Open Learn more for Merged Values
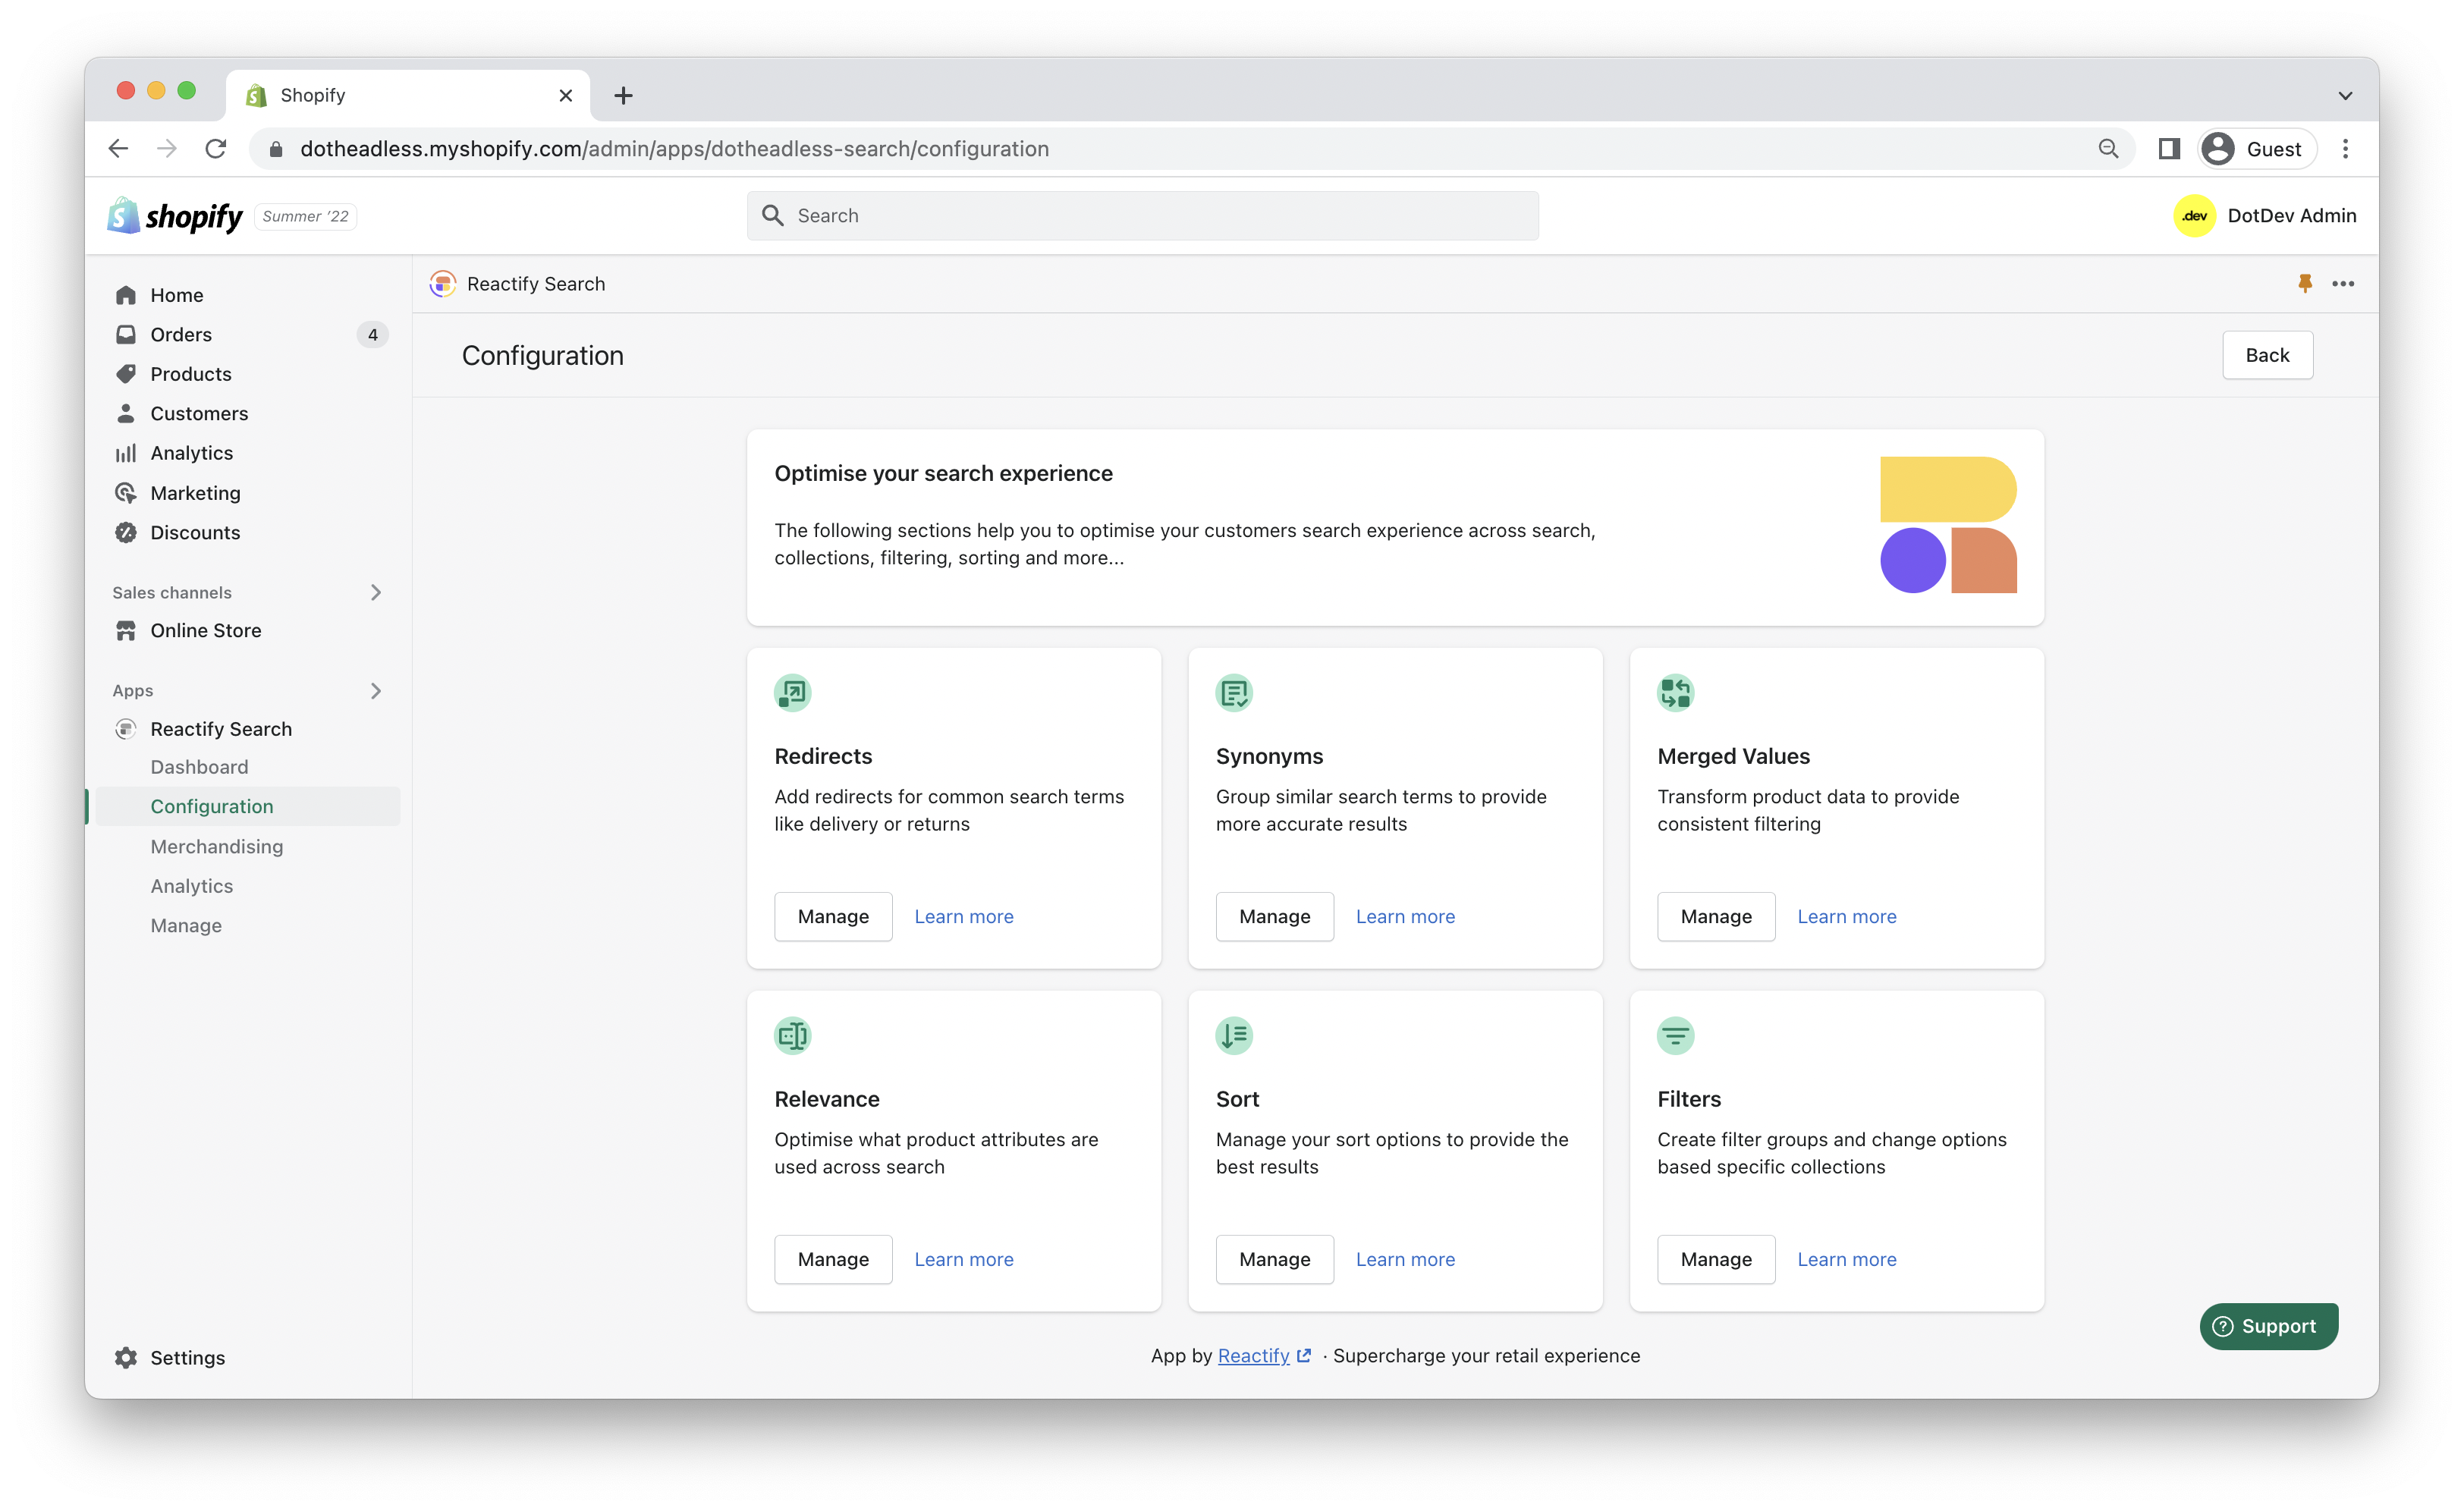The height and width of the screenshot is (1511, 2464). point(1847,916)
